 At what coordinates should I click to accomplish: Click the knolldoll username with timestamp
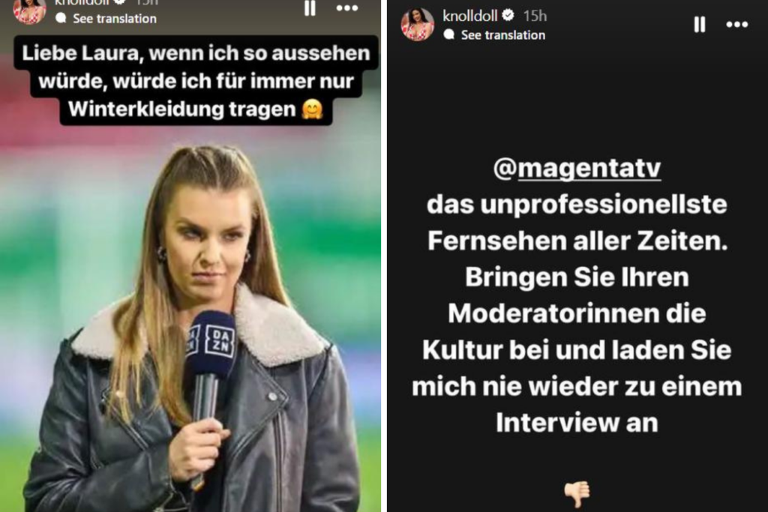pyautogui.click(x=494, y=16)
